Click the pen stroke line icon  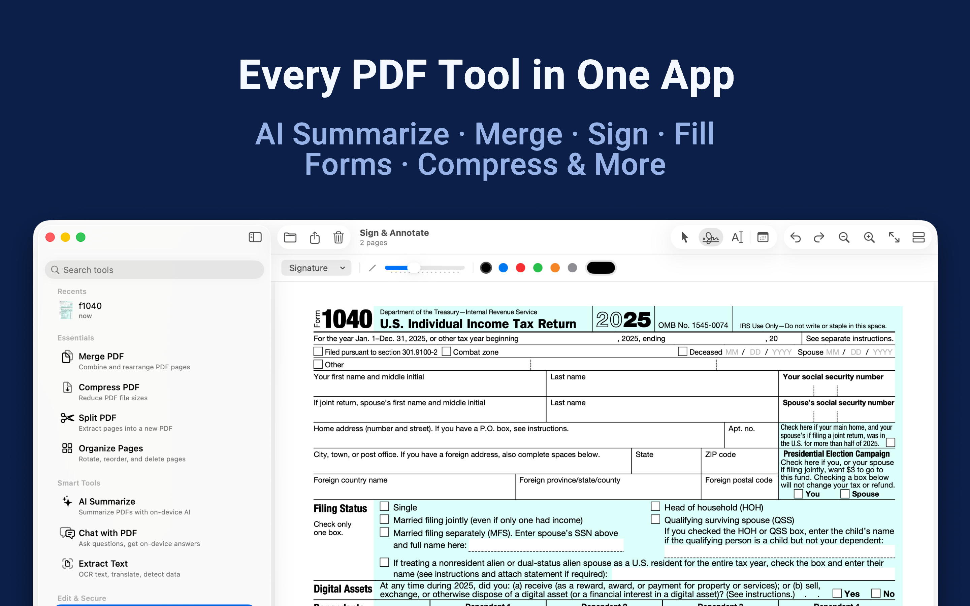pyautogui.click(x=373, y=268)
